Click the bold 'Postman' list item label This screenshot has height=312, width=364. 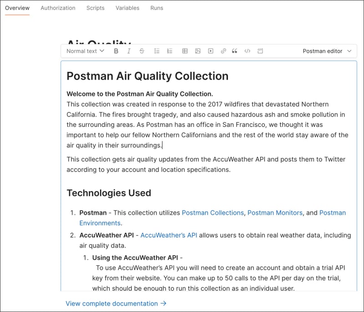pyautogui.click(x=93, y=213)
